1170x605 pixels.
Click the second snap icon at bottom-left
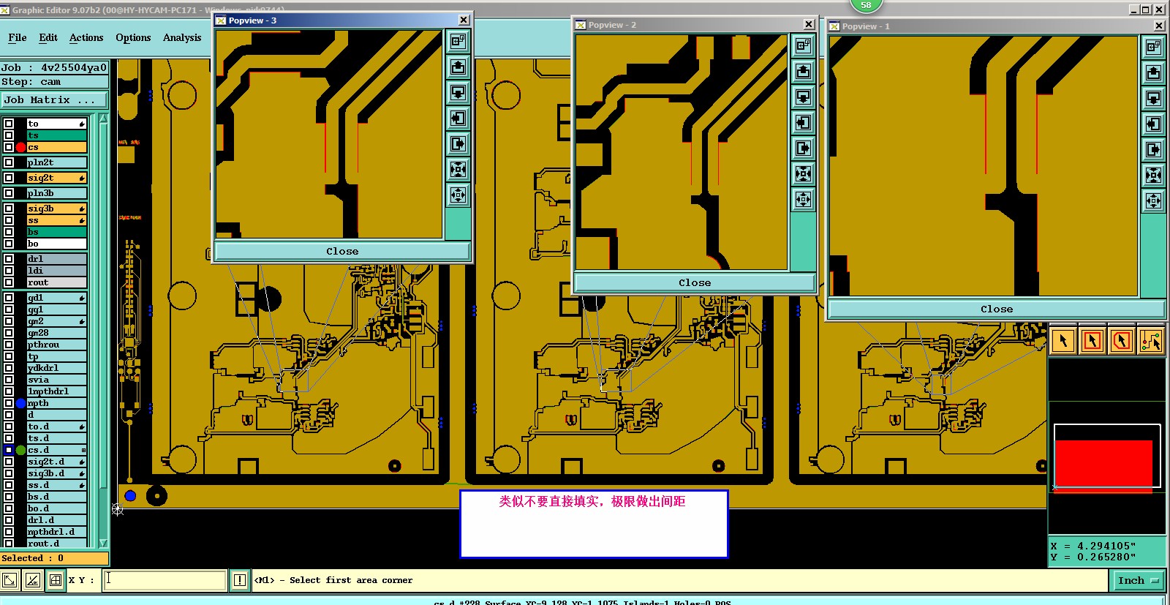[x=33, y=580]
